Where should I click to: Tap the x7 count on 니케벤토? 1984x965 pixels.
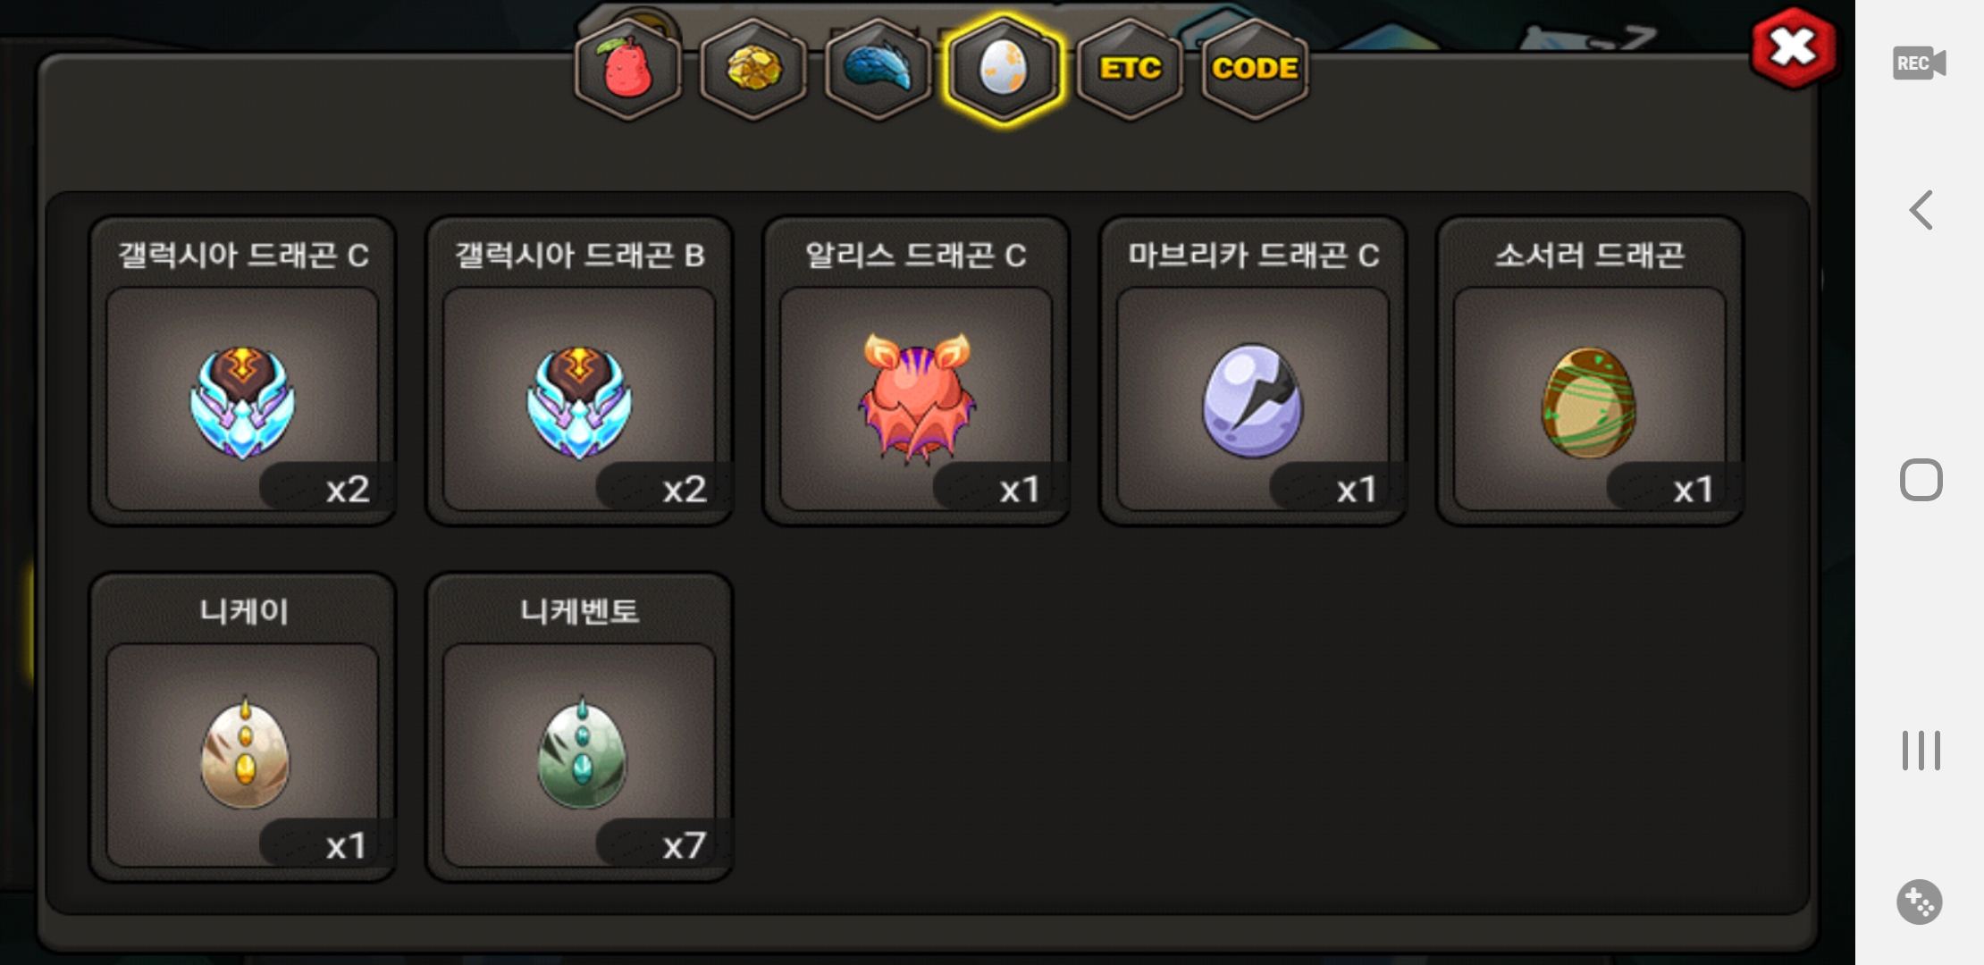tap(684, 845)
